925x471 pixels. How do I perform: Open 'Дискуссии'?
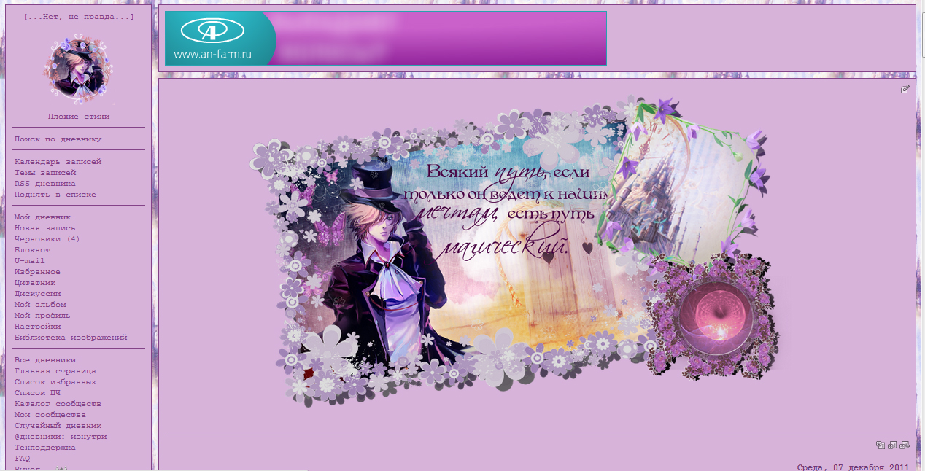tap(37, 293)
